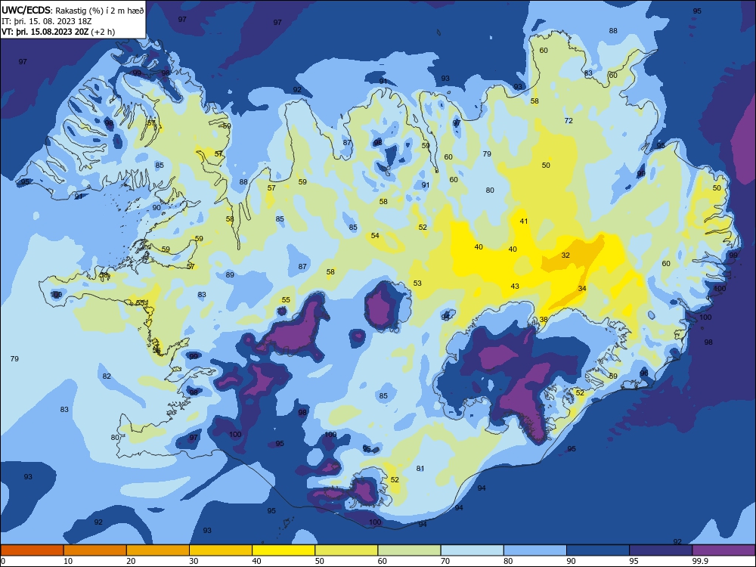Click the light orange 20–30 legend swatch

point(158,550)
